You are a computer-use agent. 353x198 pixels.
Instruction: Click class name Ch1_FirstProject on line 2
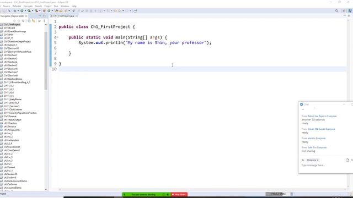tap(110, 27)
